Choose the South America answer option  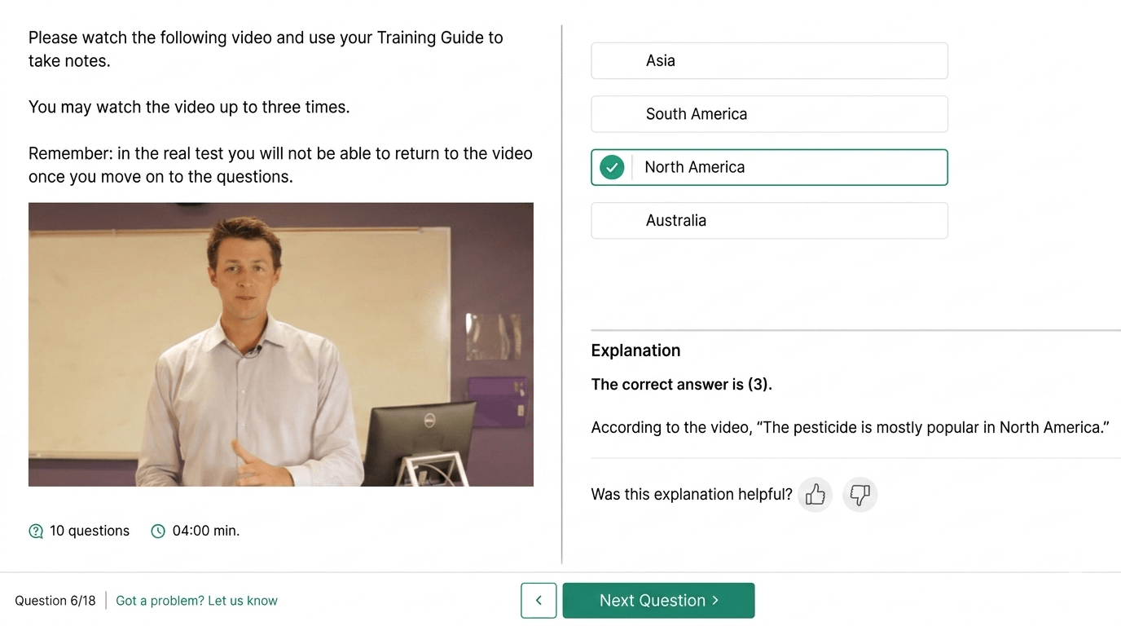click(769, 114)
